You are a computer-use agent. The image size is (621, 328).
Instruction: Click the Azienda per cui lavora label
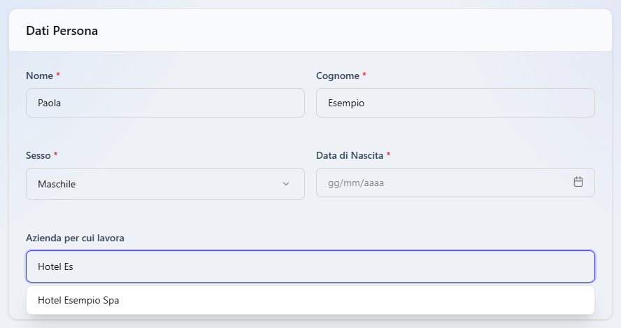click(76, 238)
